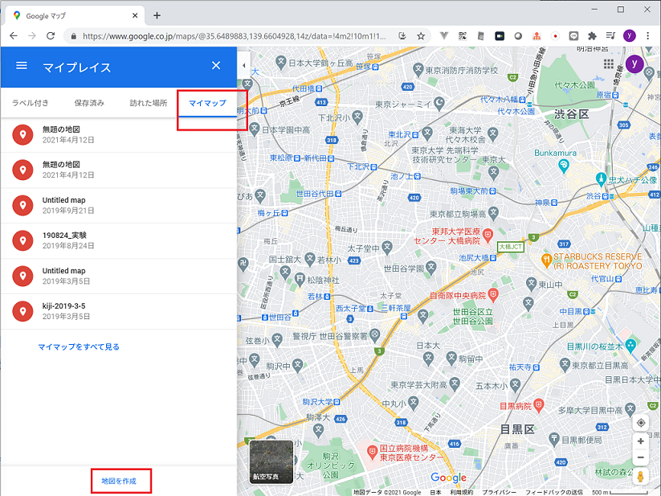Open the マイプレイス hamburger menu
This screenshot has height=496, width=661.
tap(21, 67)
